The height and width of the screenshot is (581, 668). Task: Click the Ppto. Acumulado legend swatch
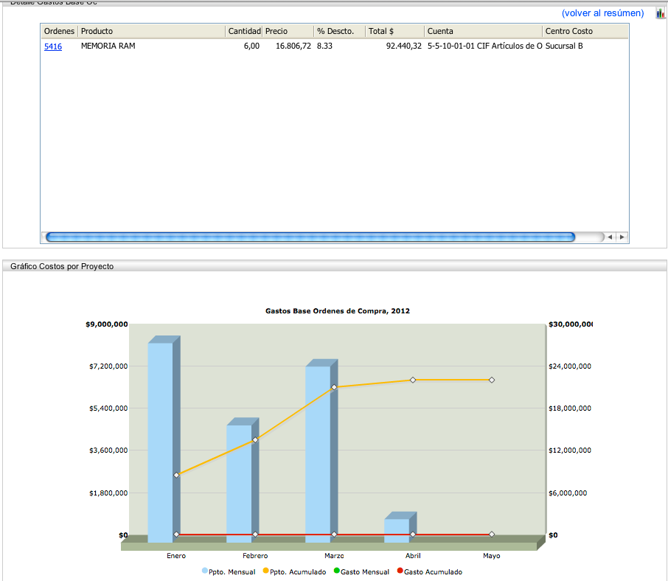point(266,571)
